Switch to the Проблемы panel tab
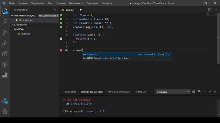 click(69, 92)
